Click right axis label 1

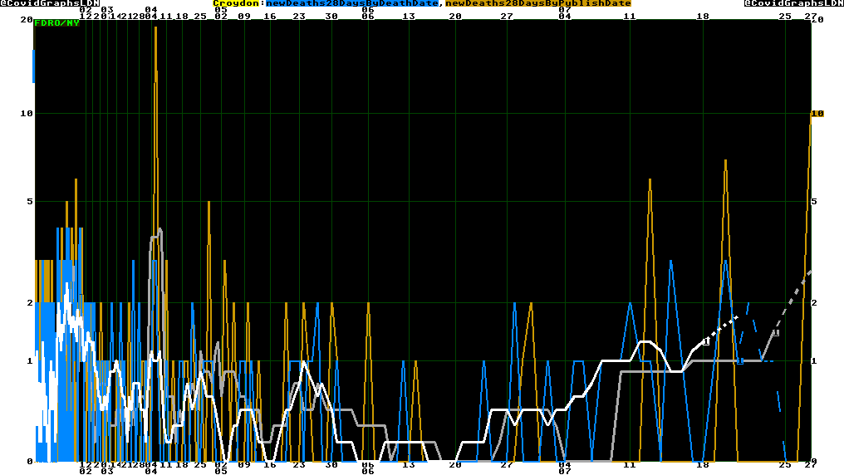point(814,361)
